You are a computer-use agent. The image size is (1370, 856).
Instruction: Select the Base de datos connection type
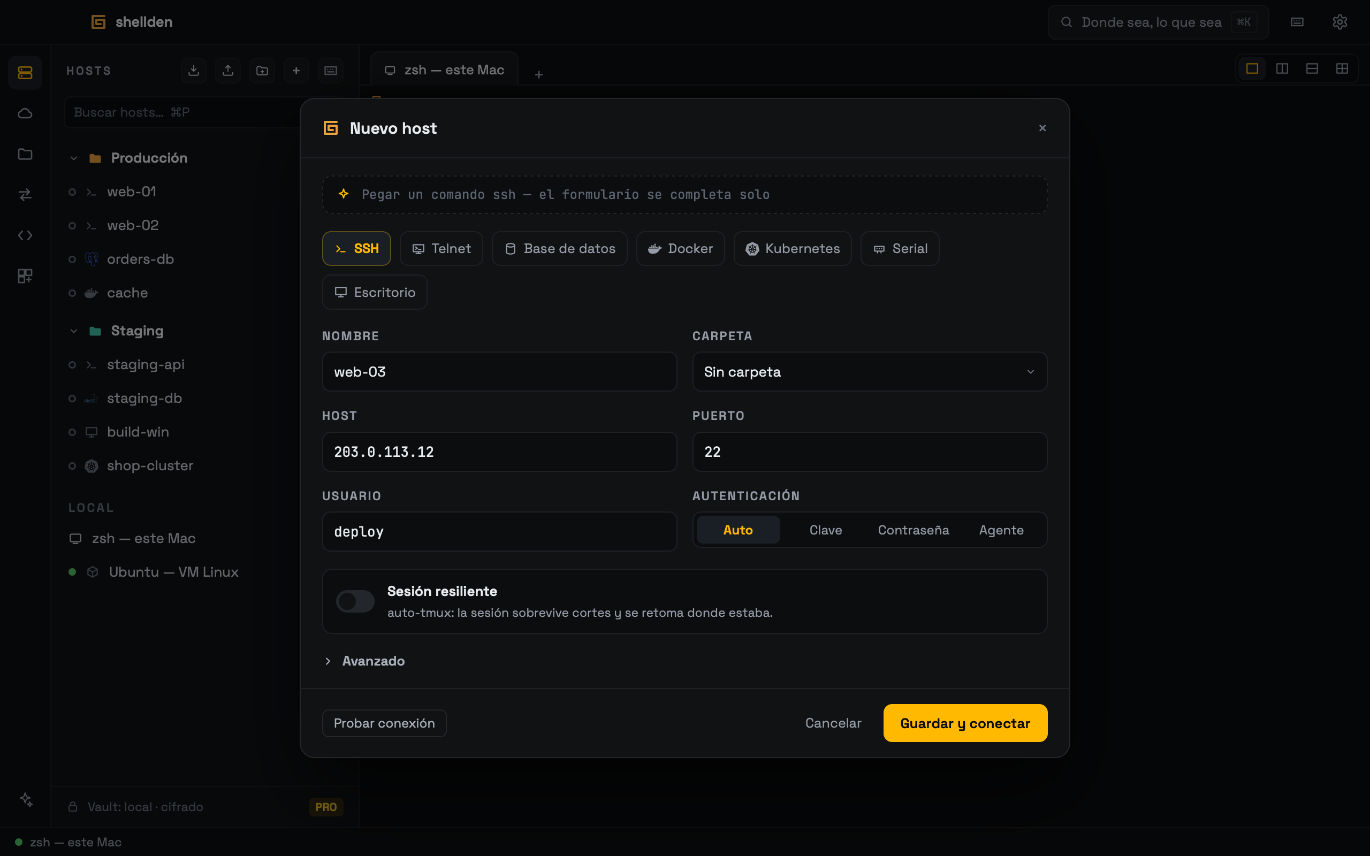pyautogui.click(x=559, y=249)
